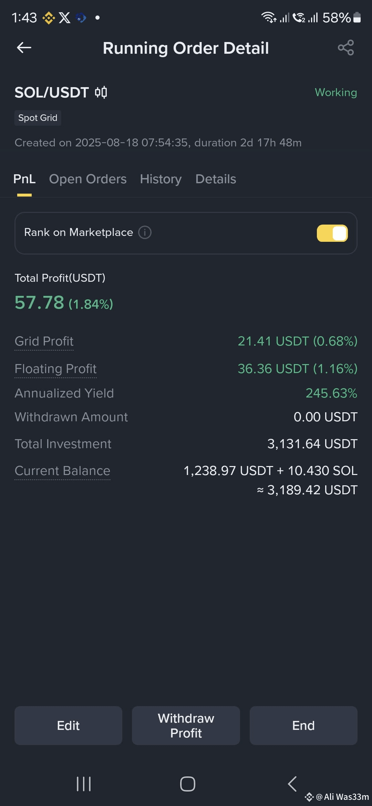This screenshot has width=372, height=806.
Task: Open Android recent apps button
Action: tap(84, 784)
